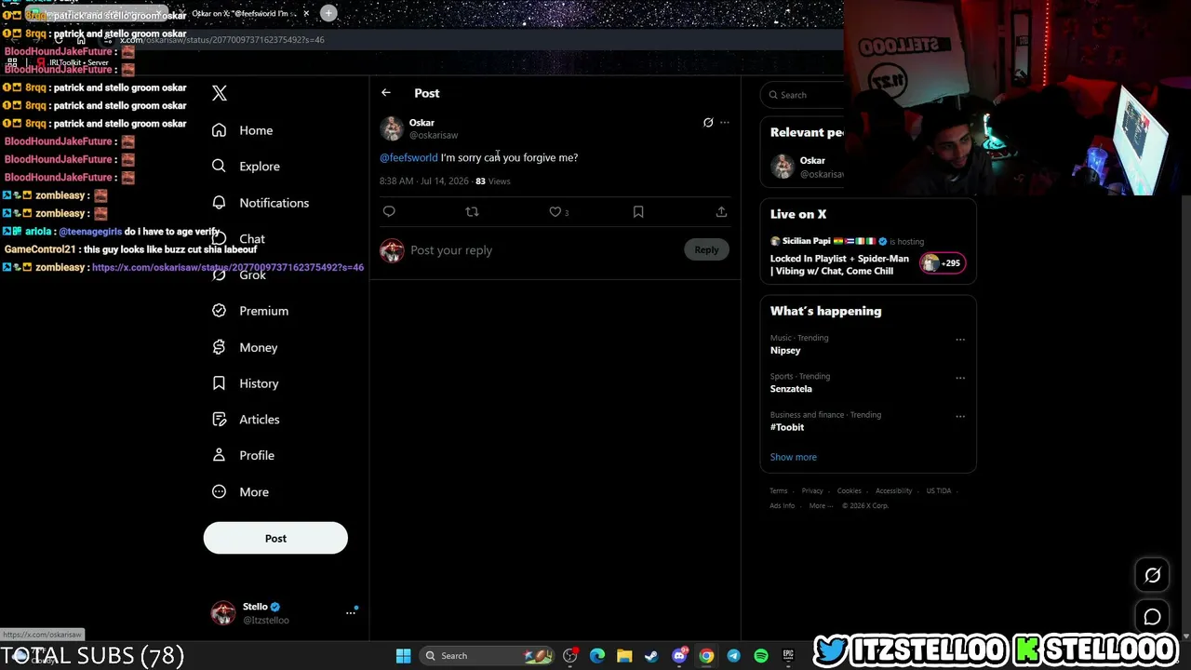Click the browser address bar URL
Image resolution: width=1191 pixels, height=670 pixels.
(x=222, y=40)
